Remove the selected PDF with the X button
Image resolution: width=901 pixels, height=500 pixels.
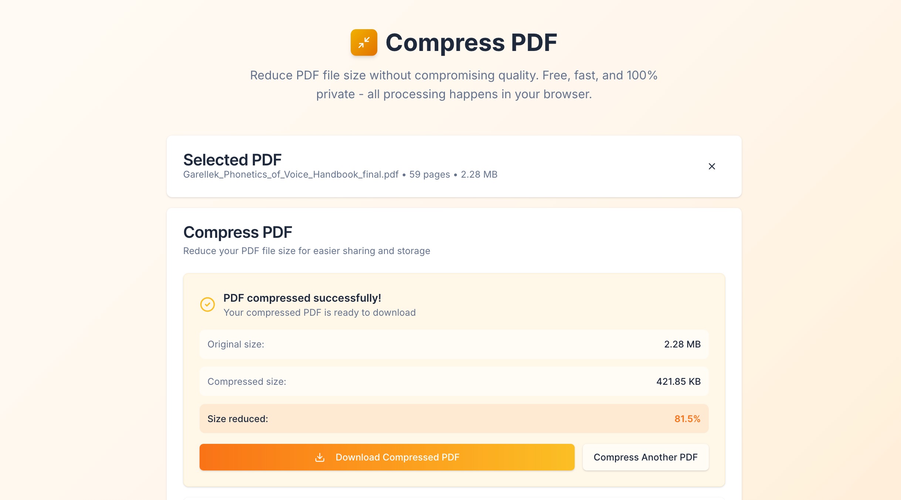(711, 167)
